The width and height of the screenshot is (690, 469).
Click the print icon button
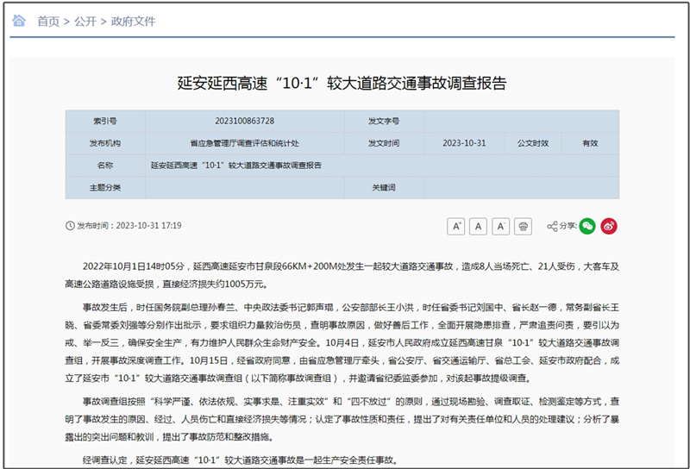523,226
